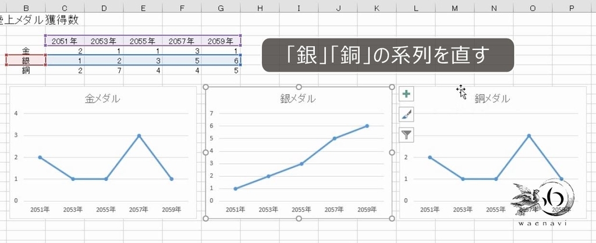Image resolution: width=596 pixels, height=243 pixels.
Task: Select column header O
Action: [533, 8]
